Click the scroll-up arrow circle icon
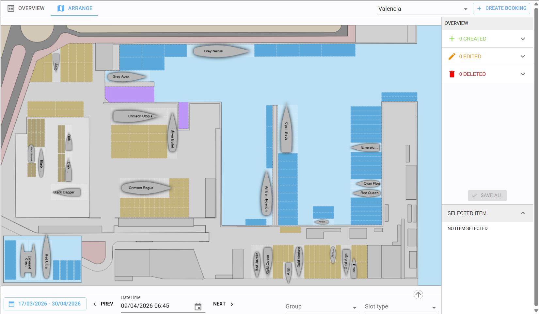 click(418, 294)
